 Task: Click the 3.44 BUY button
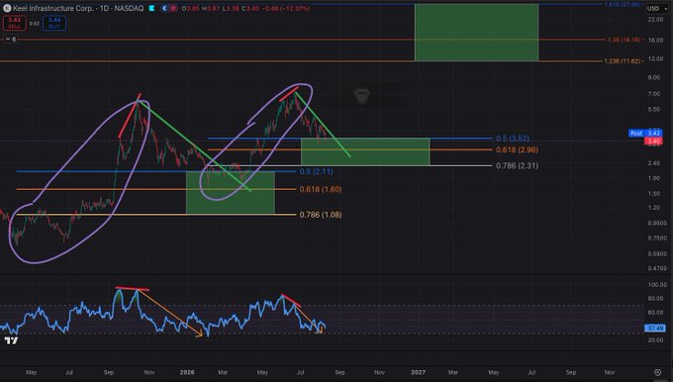click(54, 23)
